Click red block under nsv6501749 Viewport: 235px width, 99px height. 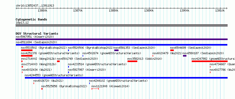pyautogui.click(x=58, y=61)
